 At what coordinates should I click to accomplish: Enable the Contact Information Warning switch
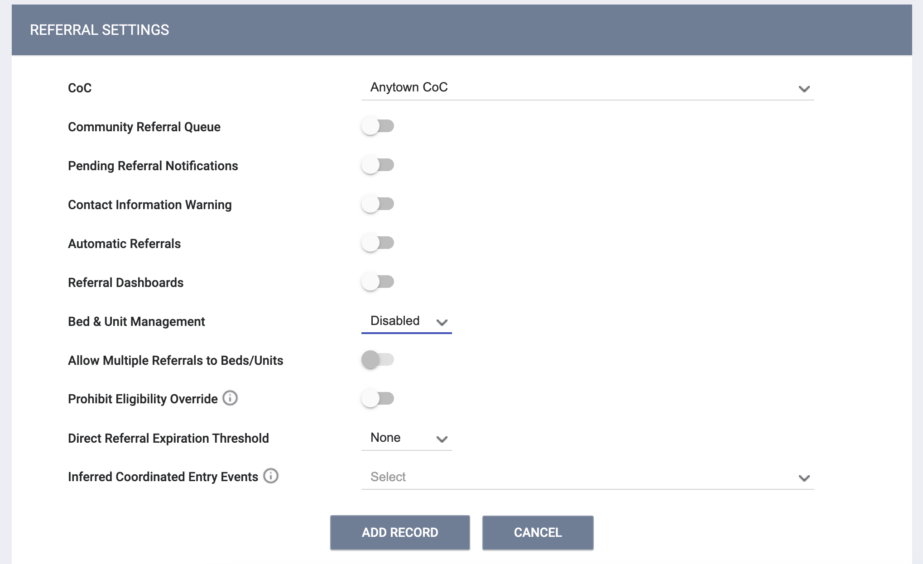377,204
